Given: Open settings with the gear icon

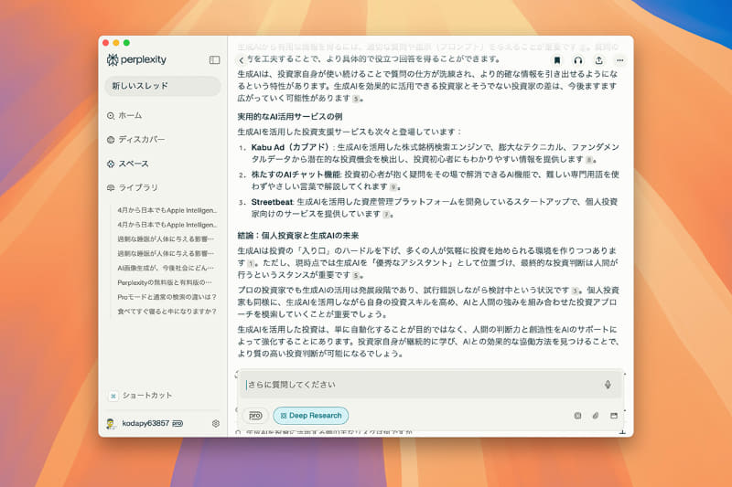Looking at the screenshot, I should pyautogui.click(x=216, y=424).
